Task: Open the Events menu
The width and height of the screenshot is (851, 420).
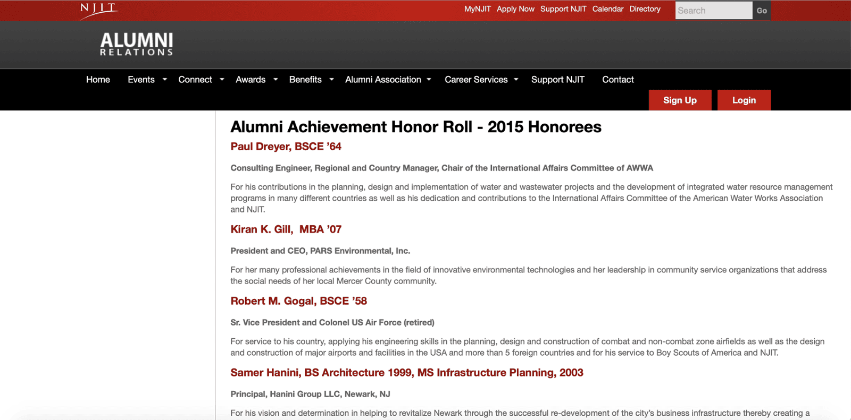Action: [141, 80]
